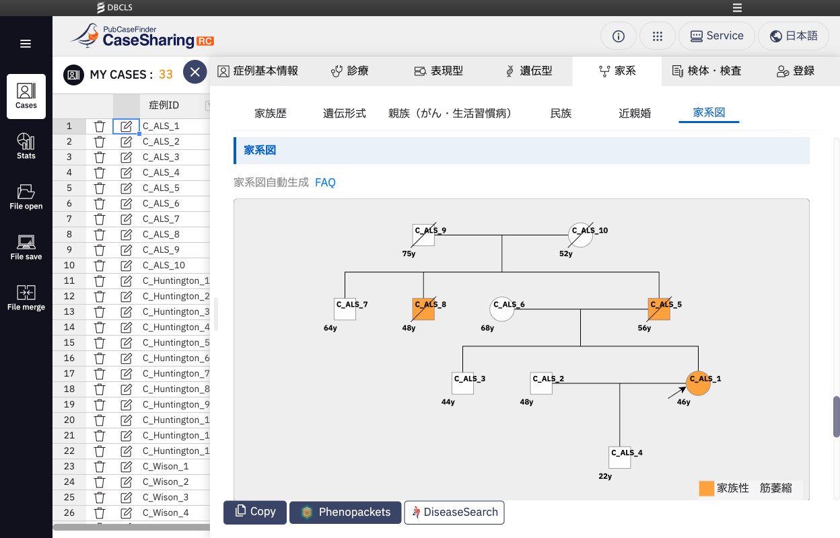Switch to the 表現型 tab

pyautogui.click(x=438, y=71)
